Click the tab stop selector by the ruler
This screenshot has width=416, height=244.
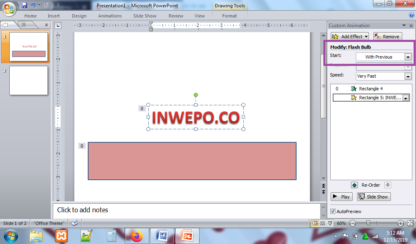(x=58, y=26)
